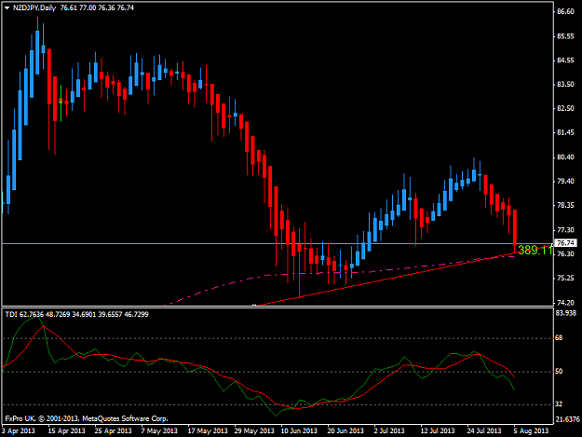The height and width of the screenshot is (437, 582).
Task: Click the 74.20 price scale label
Action: tap(565, 303)
